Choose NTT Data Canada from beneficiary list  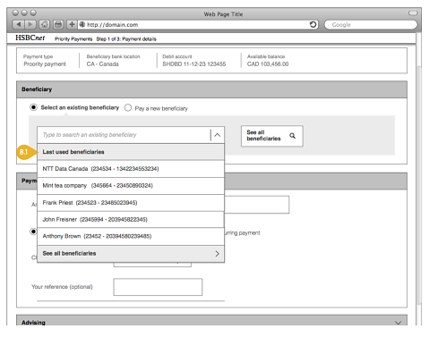click(131, 169)
